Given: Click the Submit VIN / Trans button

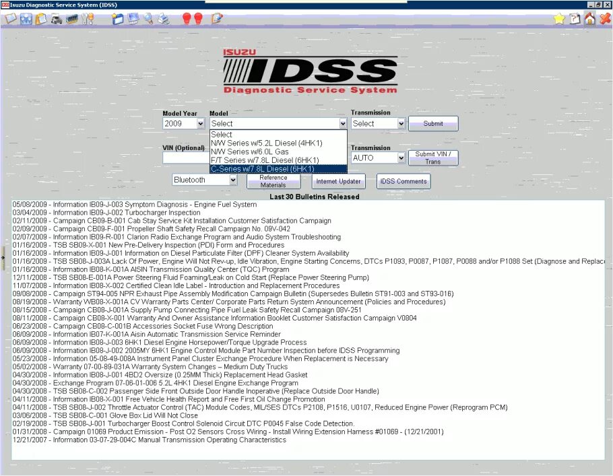Looking at the screenshot, I should 433,158.
